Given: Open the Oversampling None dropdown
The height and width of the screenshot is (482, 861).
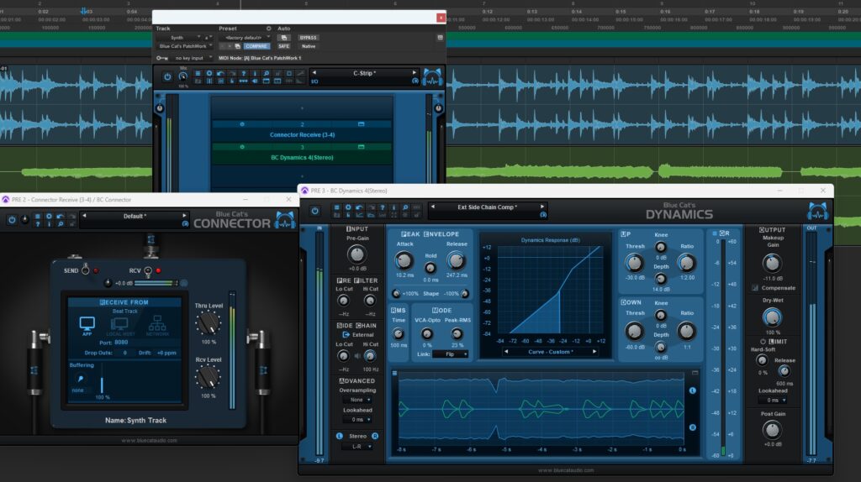Looking at the screenshot, I should [x=357, y=400].
